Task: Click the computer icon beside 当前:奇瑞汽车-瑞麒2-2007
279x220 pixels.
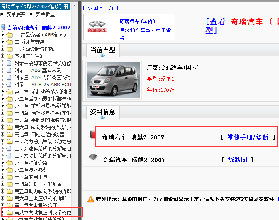Action: pyautogui.click(x=3, y=27)
